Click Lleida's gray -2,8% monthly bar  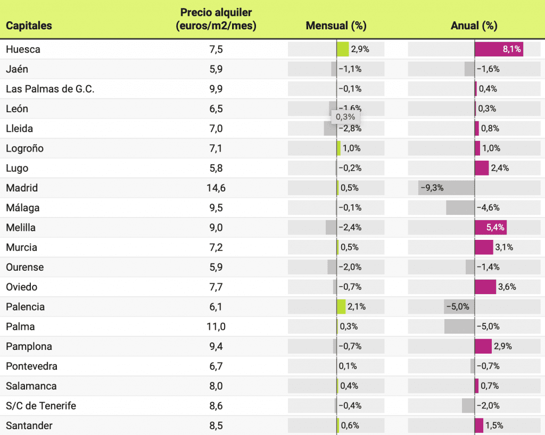coord(331,128)
